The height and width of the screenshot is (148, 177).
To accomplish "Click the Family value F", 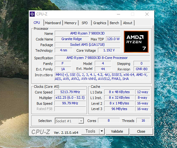I will (63, 63).
